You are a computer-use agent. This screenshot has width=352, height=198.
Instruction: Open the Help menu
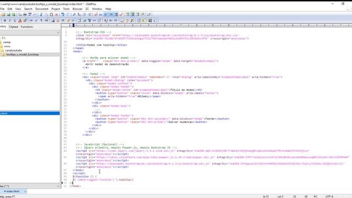click(x=108, y=9)
